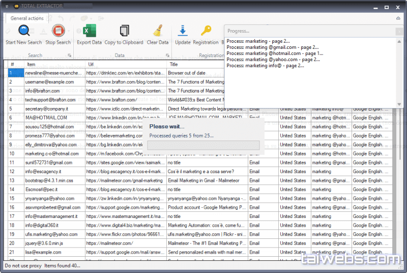Select the bootstrap@4.3.1.min.css cell
Image resolution: width=407 pixels, height=273 pixels.
click(54, 180)
